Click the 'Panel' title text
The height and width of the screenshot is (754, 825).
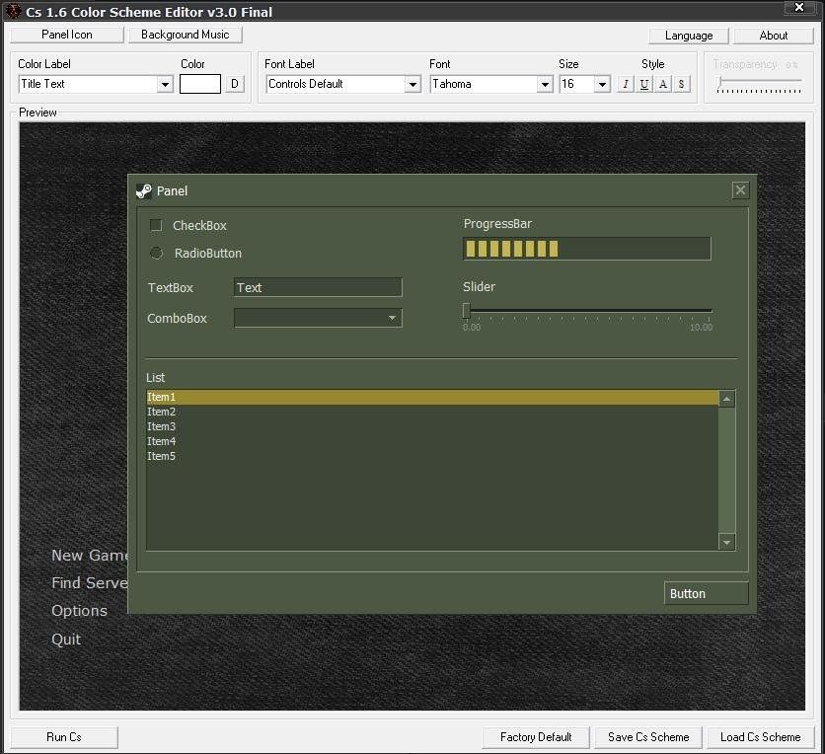tap(172, 191)
